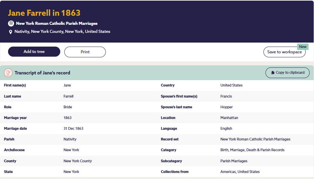Screen dimensions: 314x179
Task: Click the Marriage year field label
Action: [15, 118]
